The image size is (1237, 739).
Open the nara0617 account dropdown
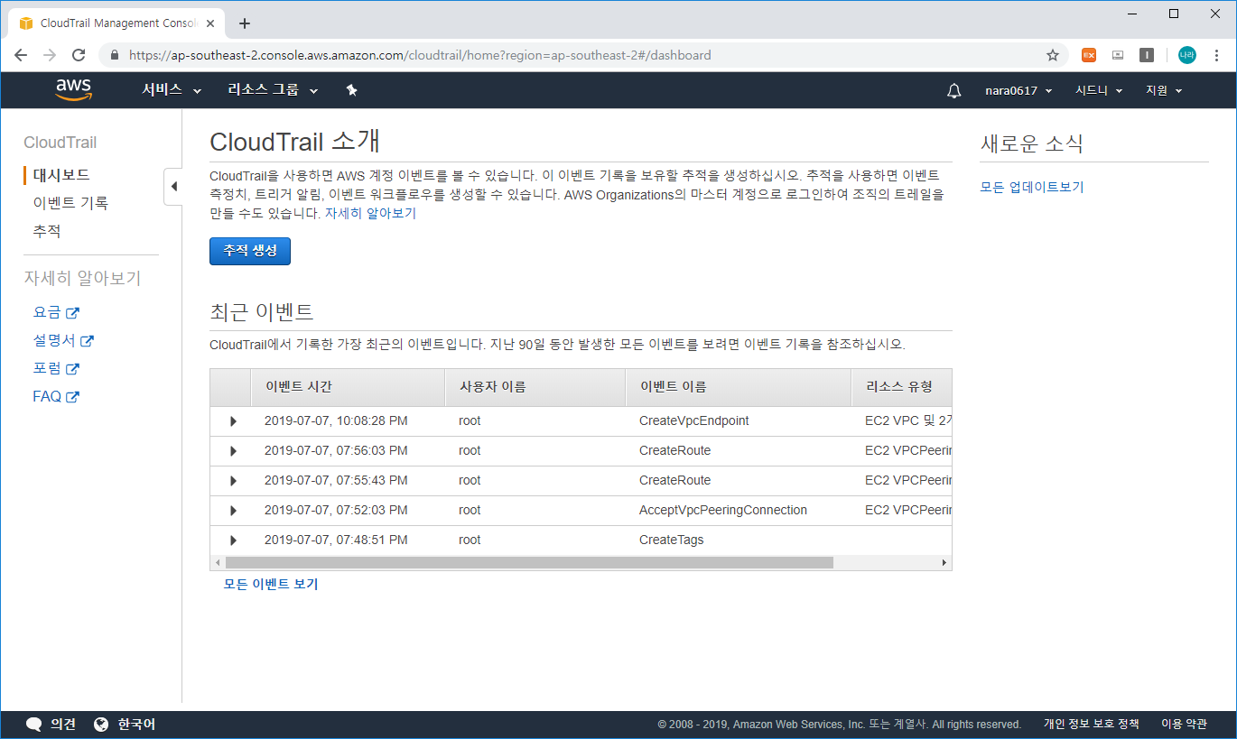tap(1018, 90)
